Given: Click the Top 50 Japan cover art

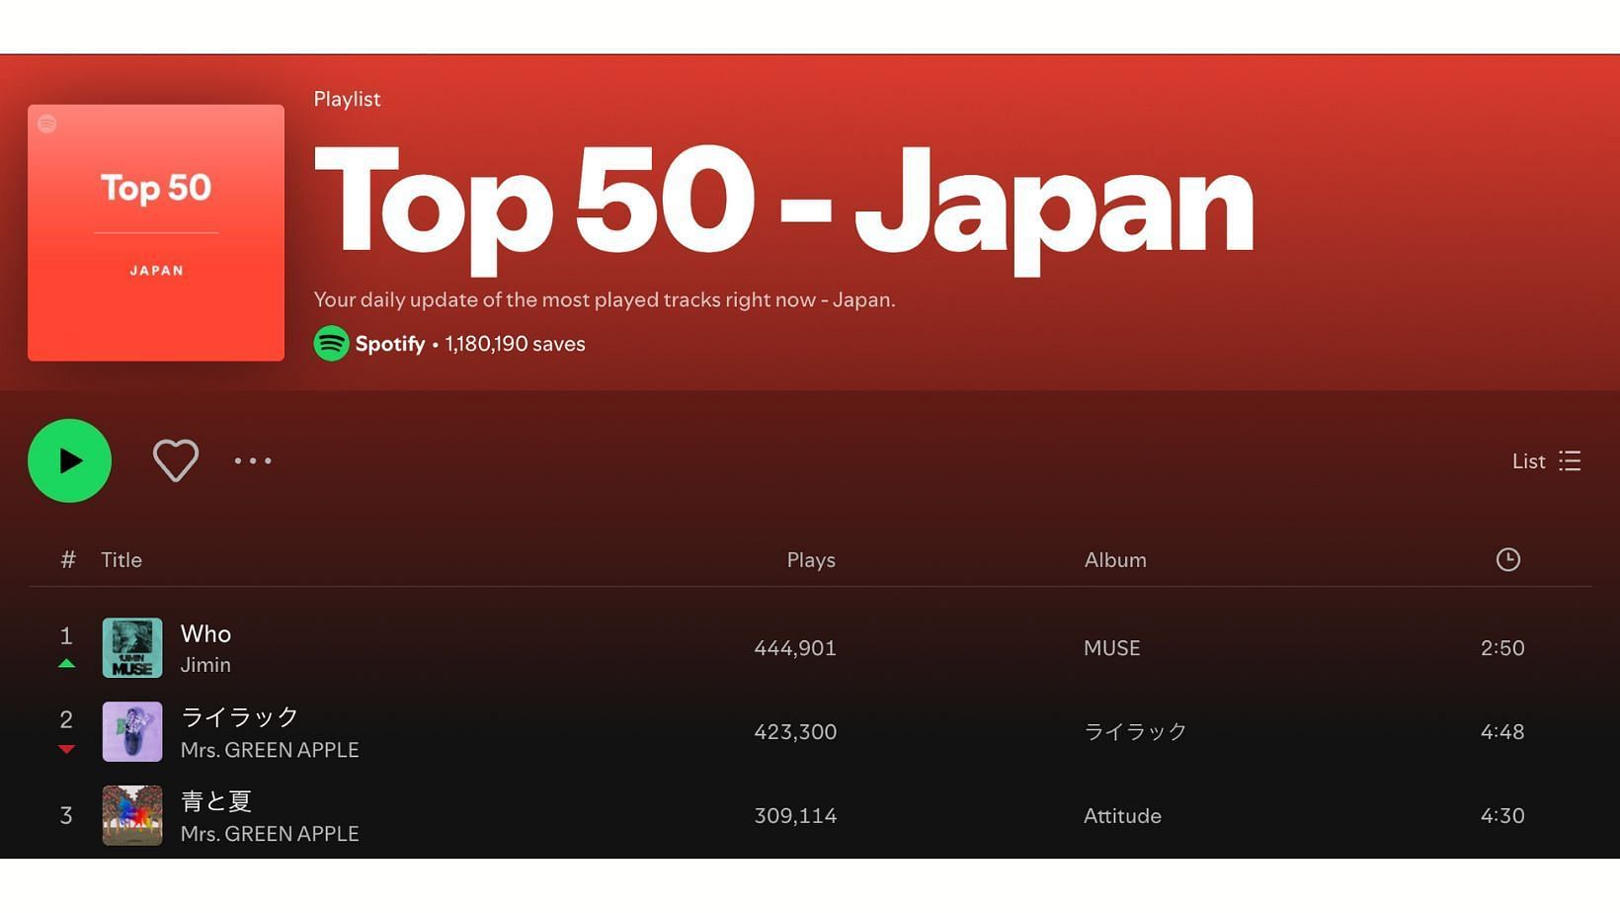Looking at the screenshot, I should (156, 232).
